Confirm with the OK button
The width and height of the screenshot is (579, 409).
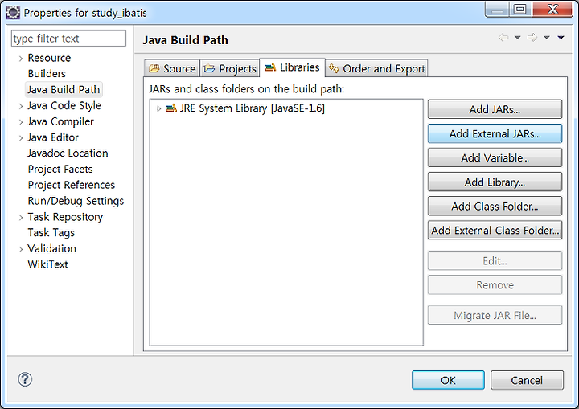(448, 380)
